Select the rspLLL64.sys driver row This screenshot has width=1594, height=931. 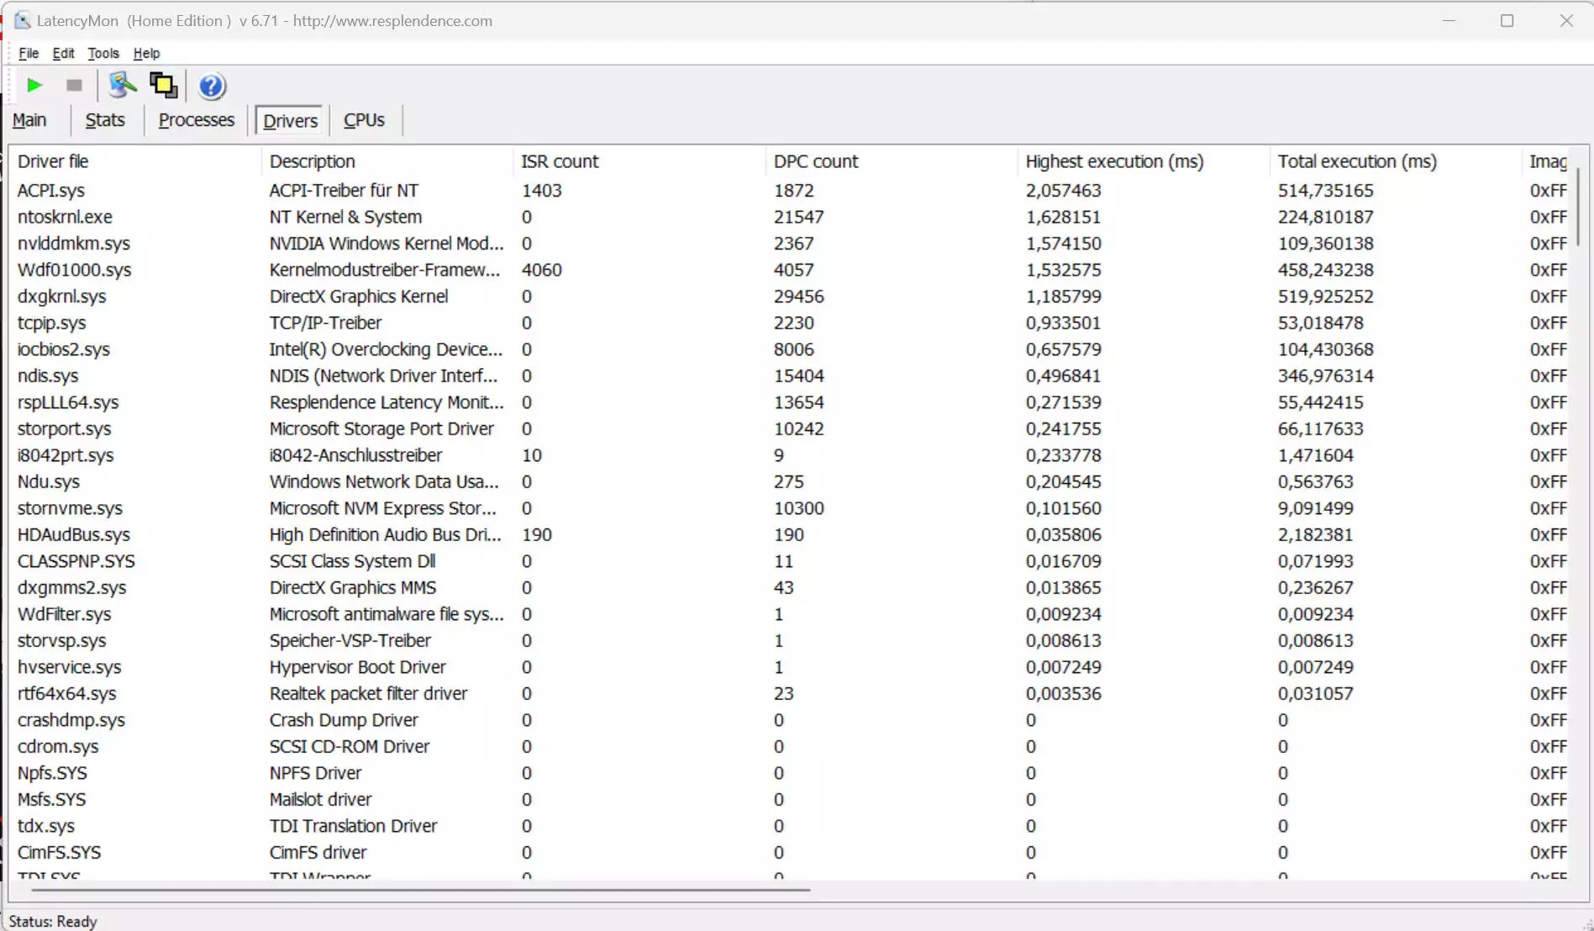tap(790, 402)
